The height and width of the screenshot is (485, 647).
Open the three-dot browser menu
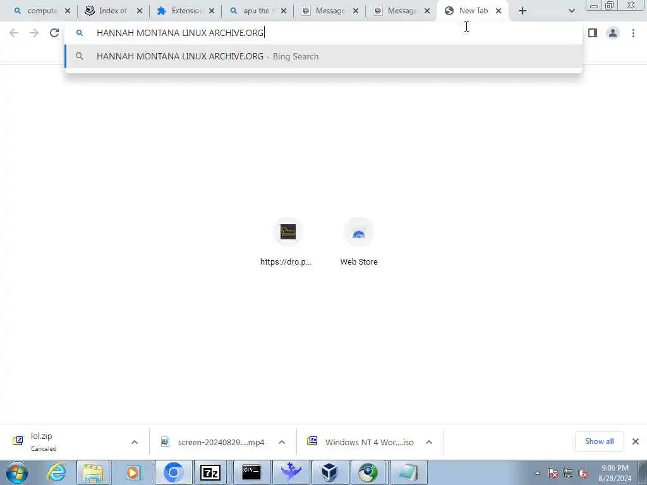click(633, 33)
